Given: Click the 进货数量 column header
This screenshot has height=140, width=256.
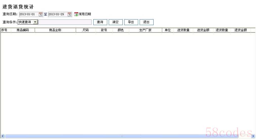Looking at the screenshot, I should tap(183, 30).
